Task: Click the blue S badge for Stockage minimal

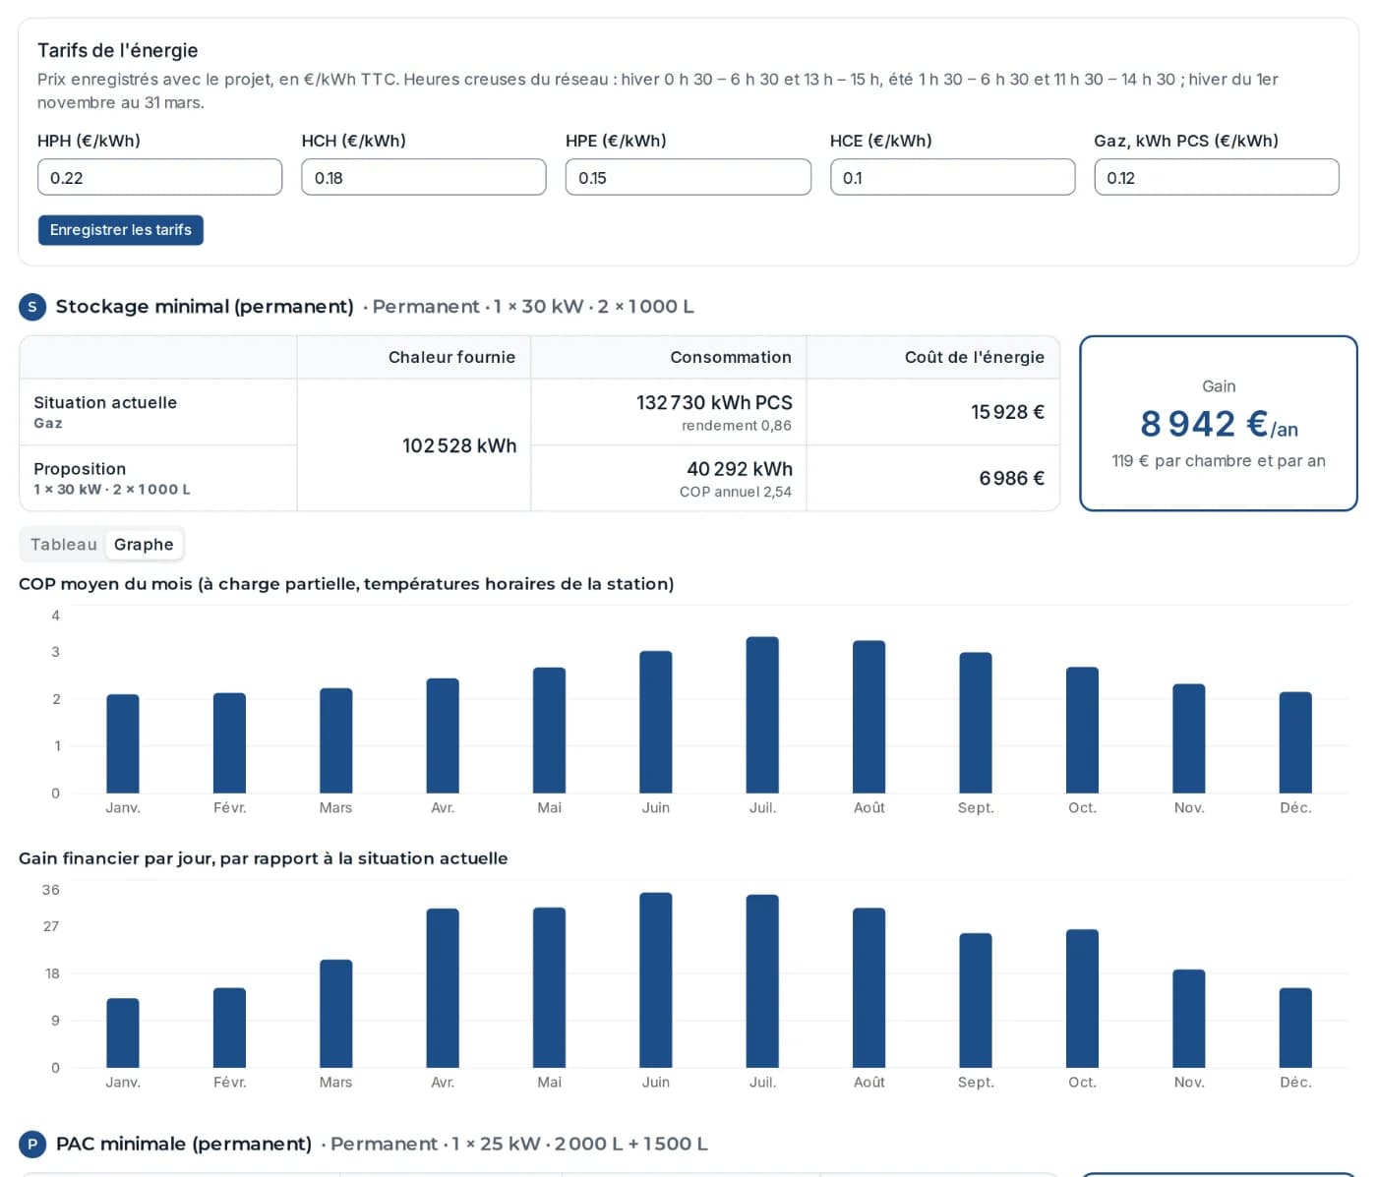Action: 32,307
